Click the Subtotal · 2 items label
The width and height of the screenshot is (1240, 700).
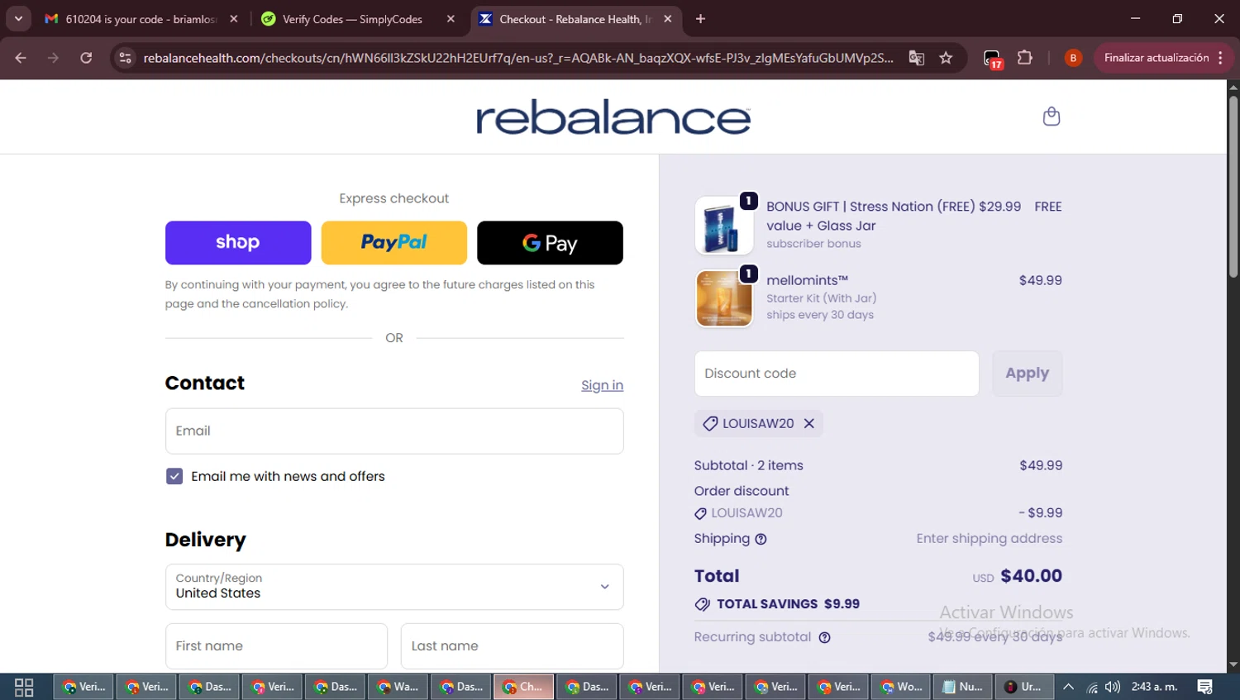(749, 465)
